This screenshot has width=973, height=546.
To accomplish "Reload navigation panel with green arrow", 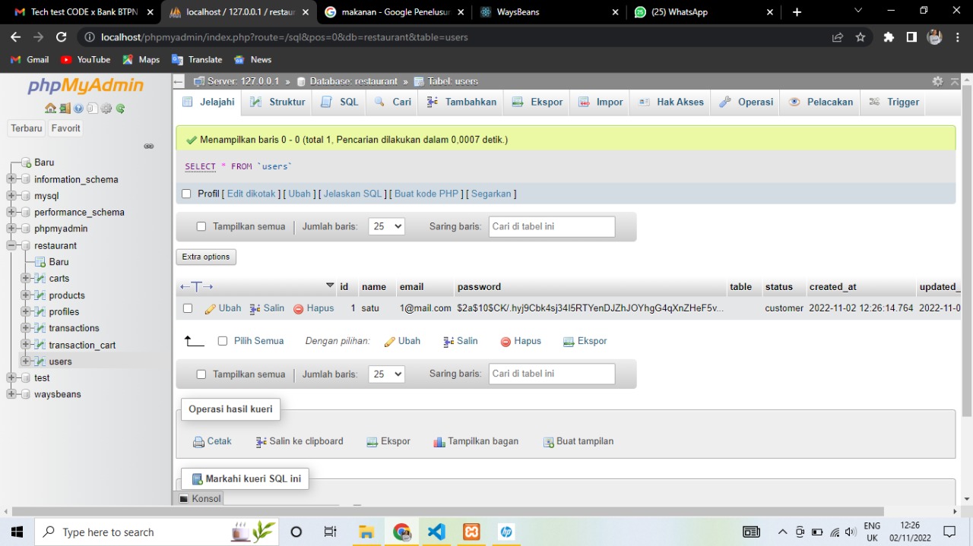I will click(x=120, y=108).
